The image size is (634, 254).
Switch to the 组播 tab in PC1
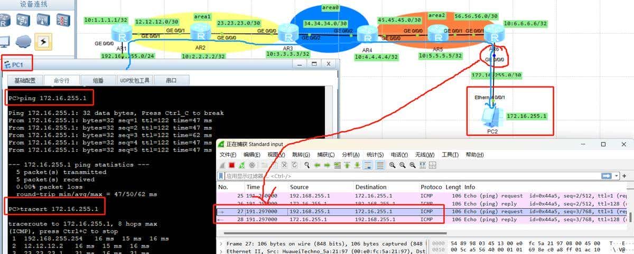98,81
